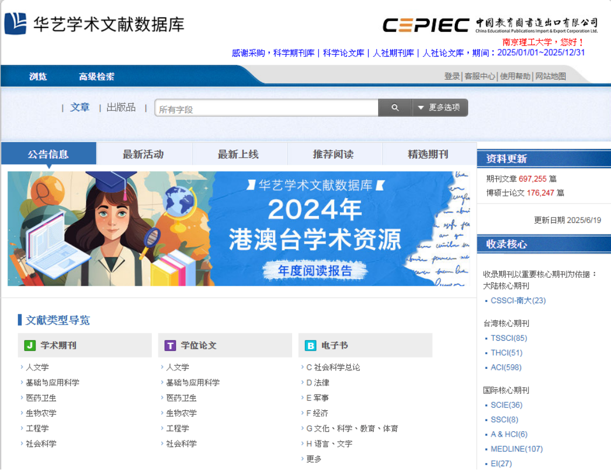Viewport: 611px width, 470px height.
Task: Open e-book category G 文化、科学、教育、体育
Action: pyautogui.click(x=352, y=429)
